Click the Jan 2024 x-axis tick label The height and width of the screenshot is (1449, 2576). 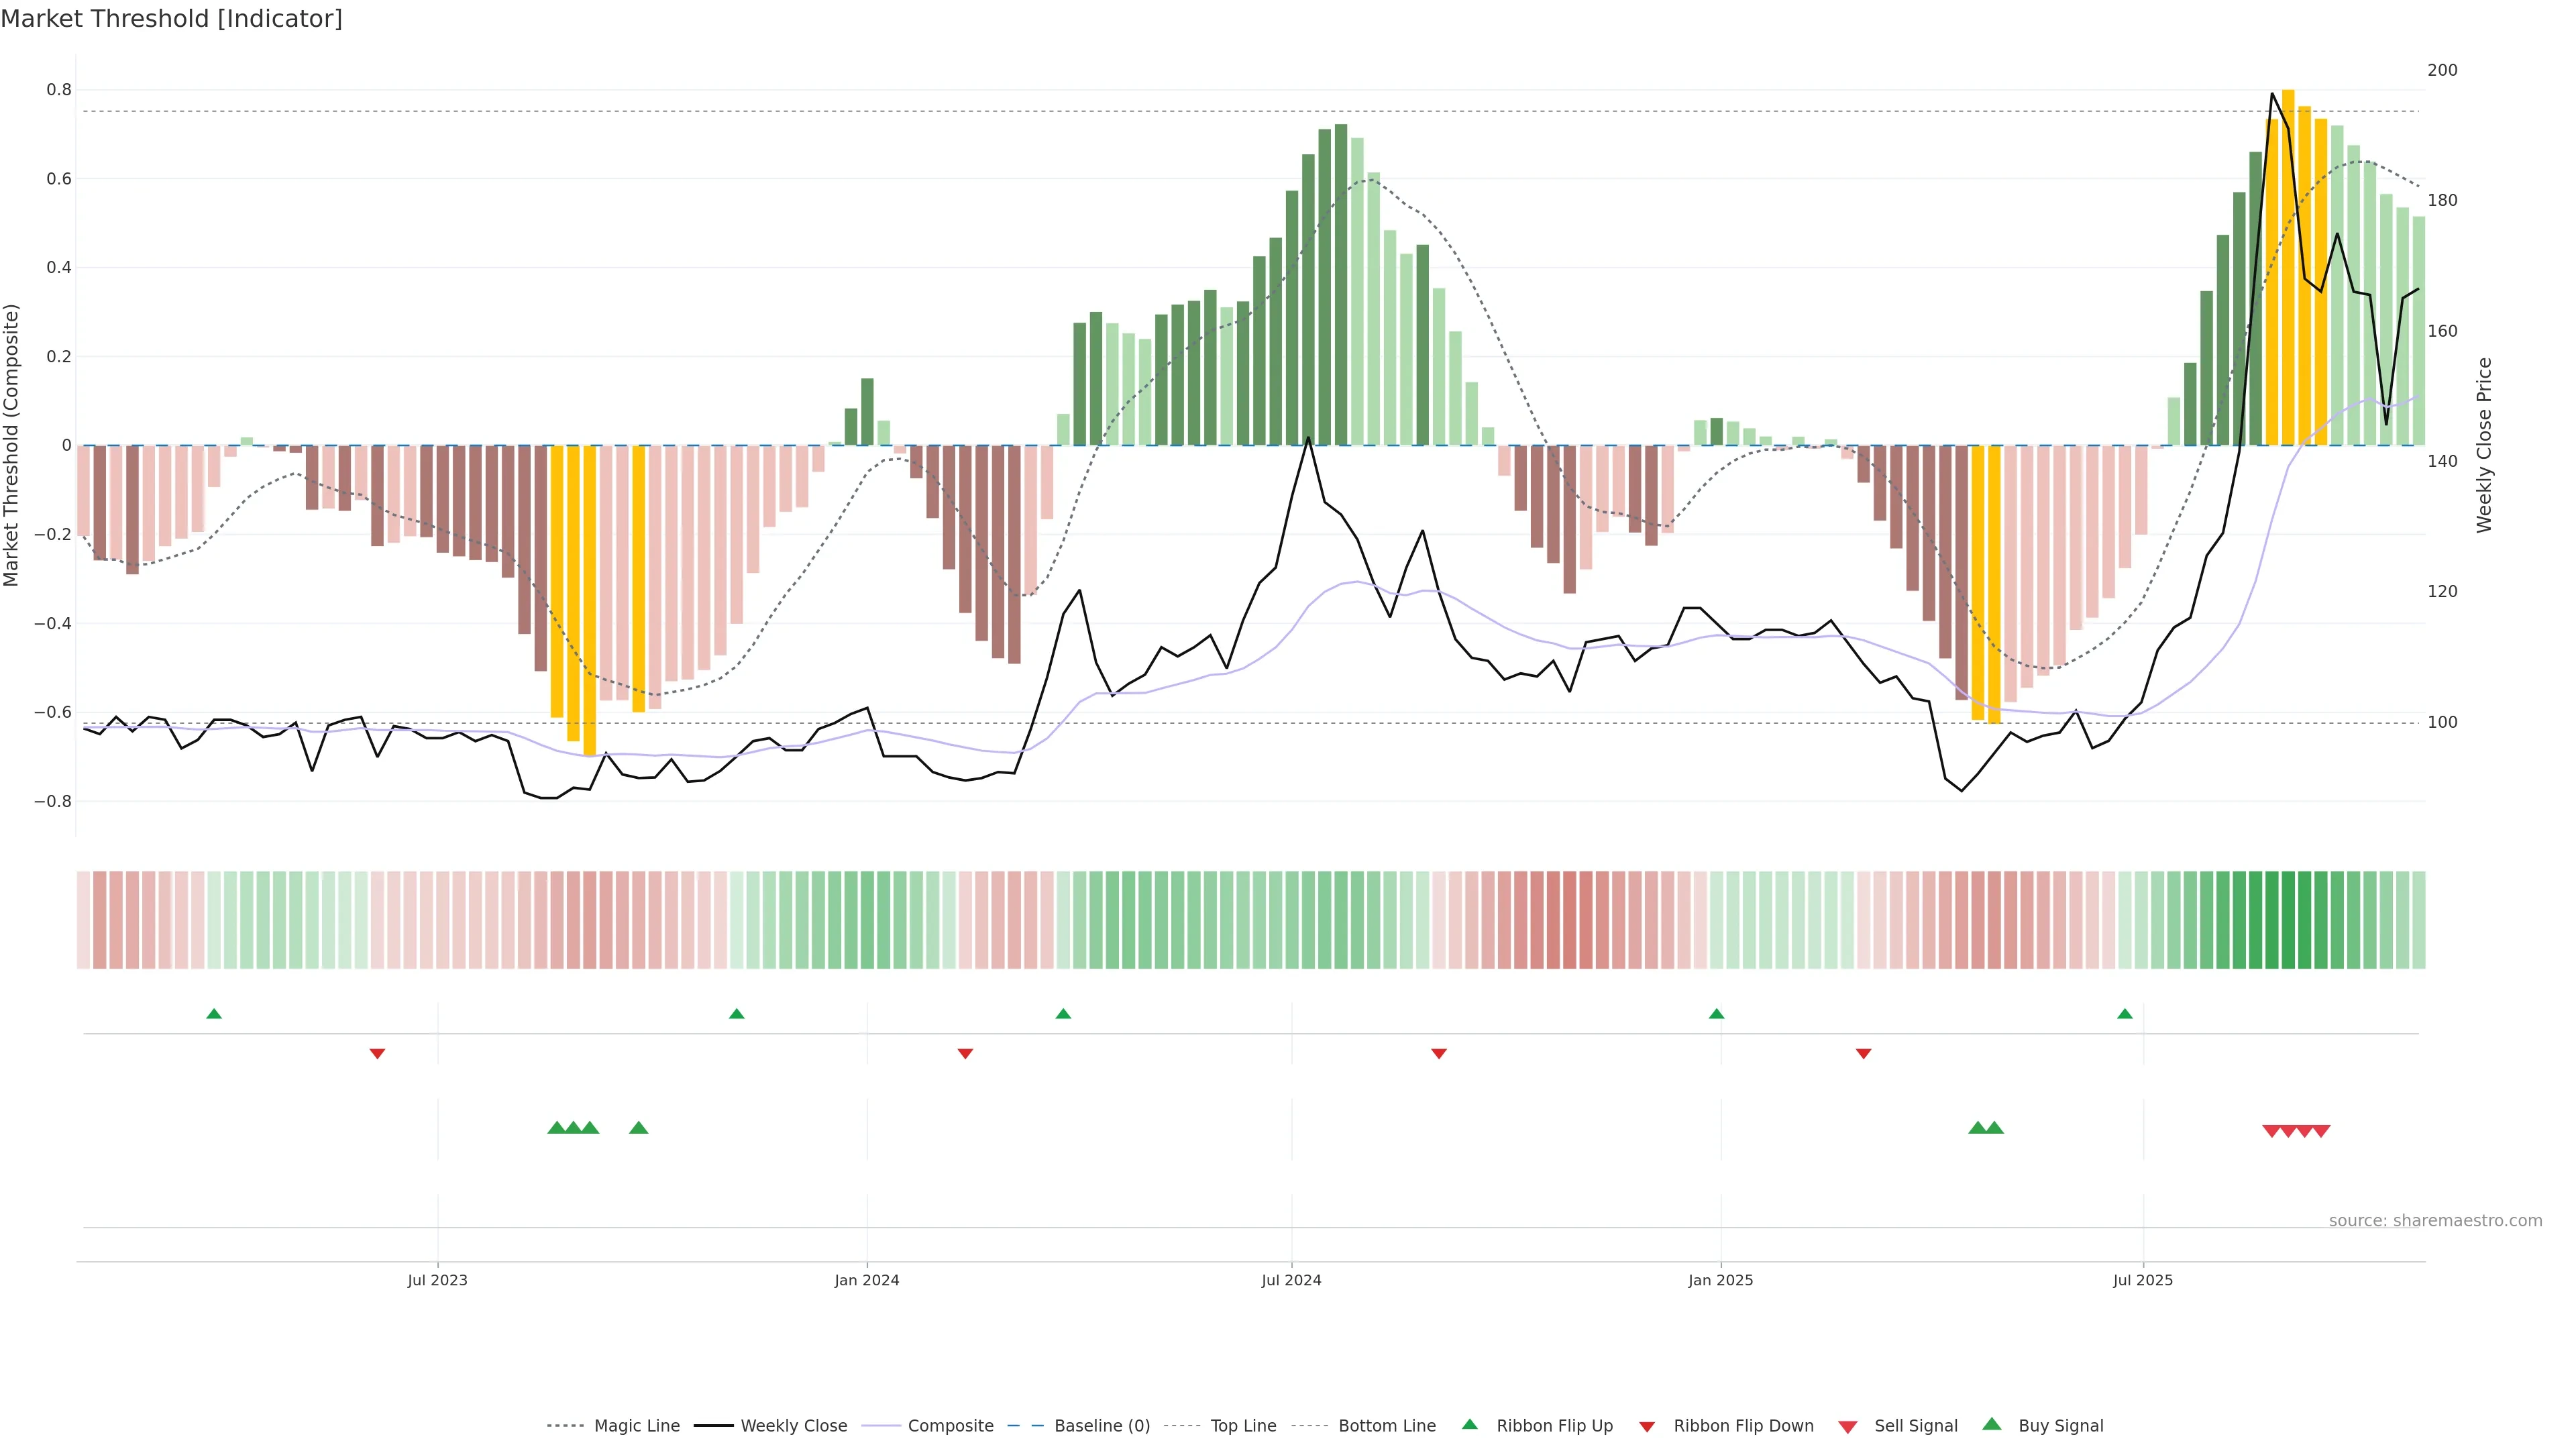click(x=867, y=1280)
